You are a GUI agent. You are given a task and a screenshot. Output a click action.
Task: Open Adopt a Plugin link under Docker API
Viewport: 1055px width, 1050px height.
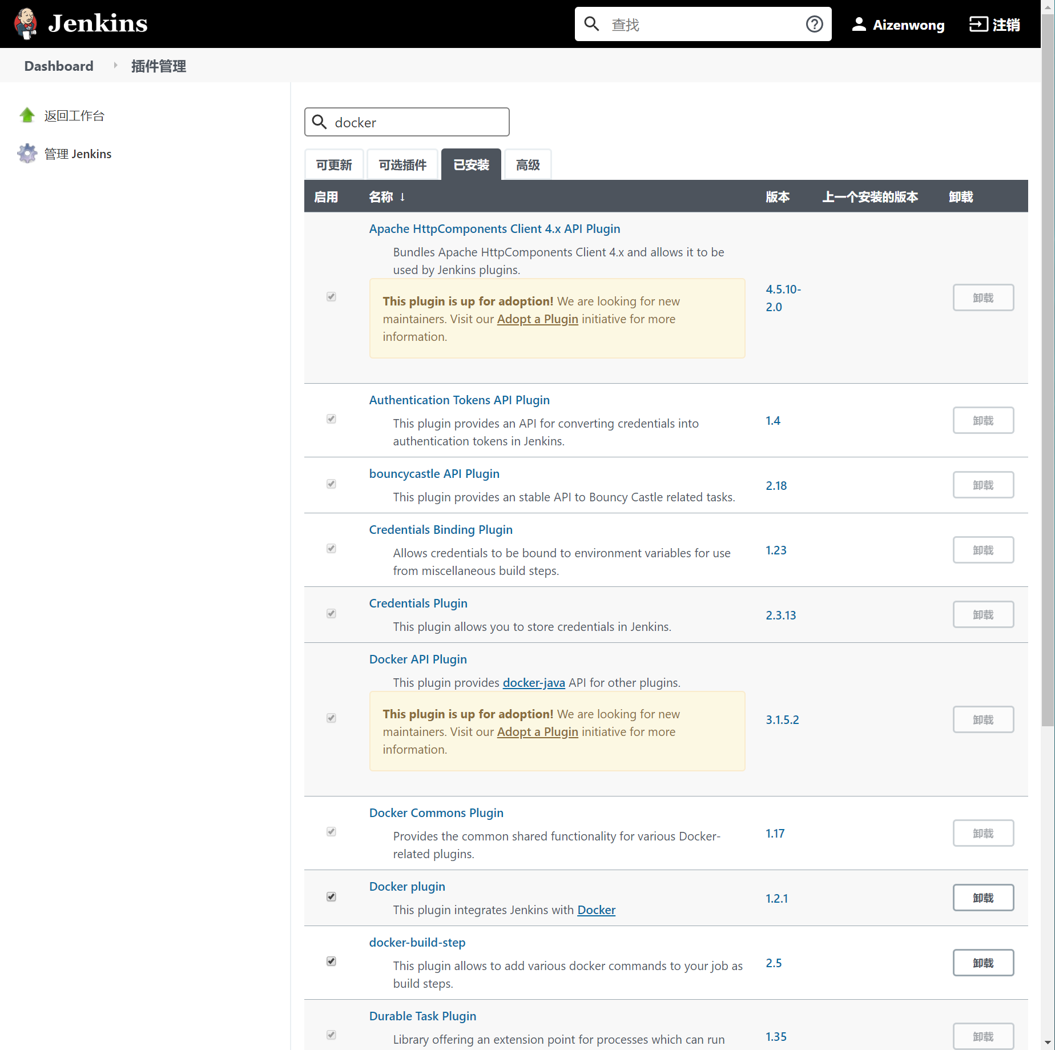[537, 732]
